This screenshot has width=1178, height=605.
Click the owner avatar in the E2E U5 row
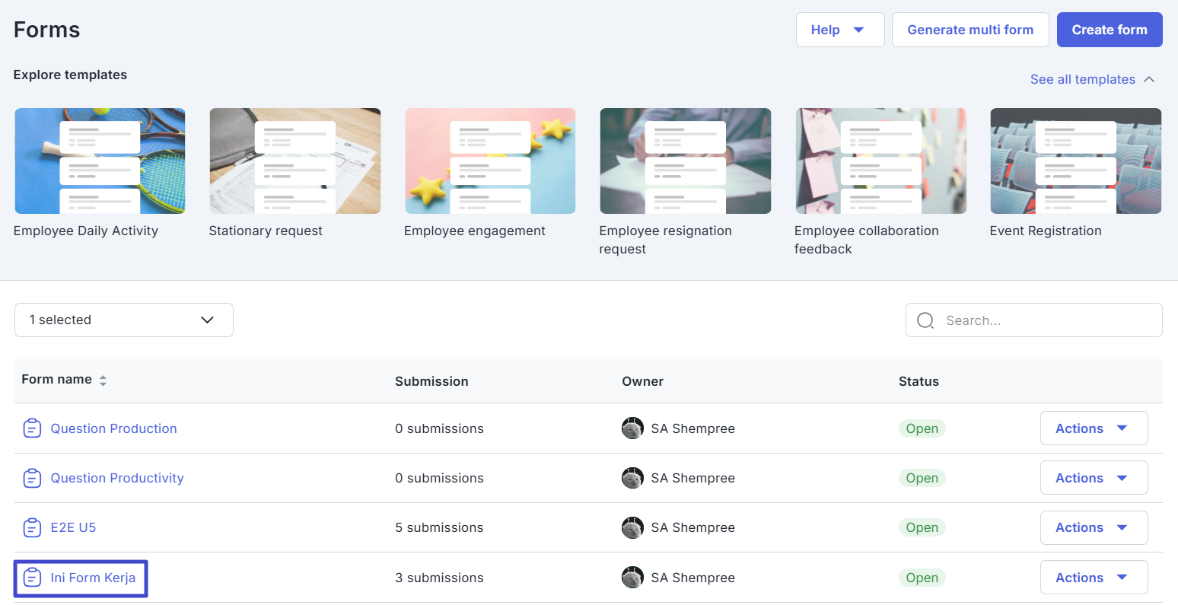pyautogui.click(x=632, y=527)
